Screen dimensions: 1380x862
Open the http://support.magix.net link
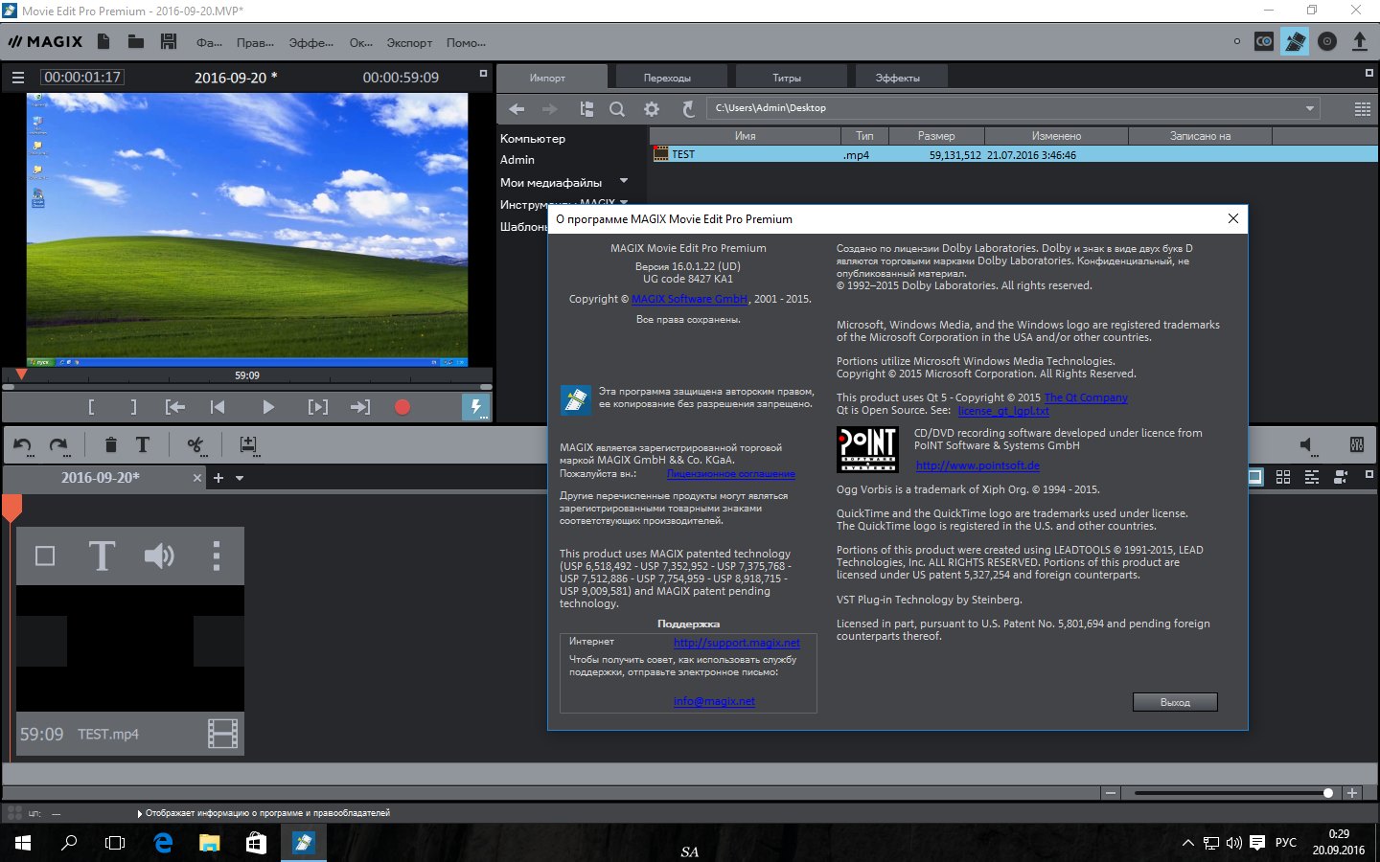[736, 643]
